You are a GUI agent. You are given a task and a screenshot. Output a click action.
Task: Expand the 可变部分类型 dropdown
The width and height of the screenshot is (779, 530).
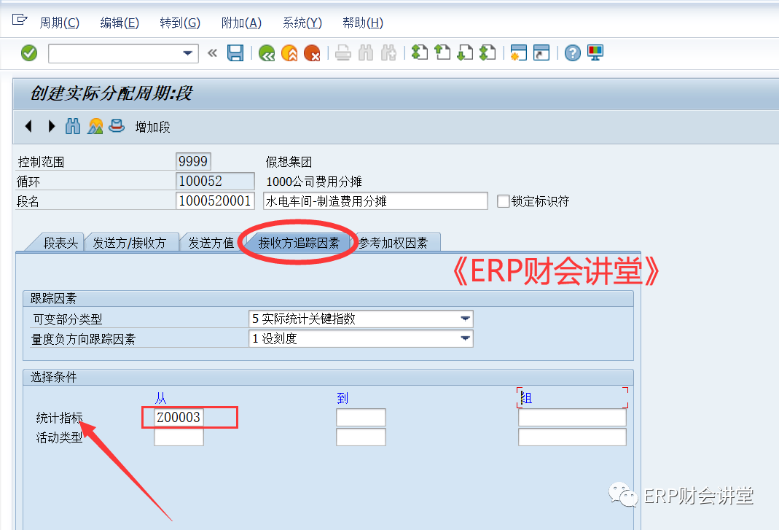(464, 319)
